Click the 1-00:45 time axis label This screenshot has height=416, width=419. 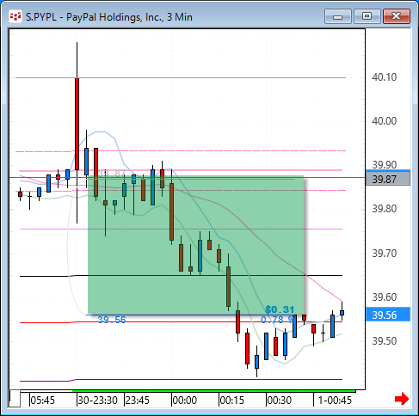point(335,400)
